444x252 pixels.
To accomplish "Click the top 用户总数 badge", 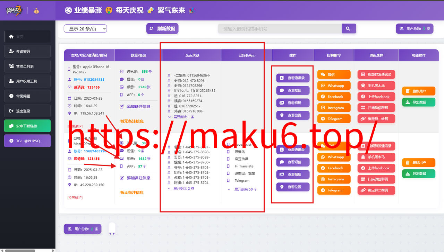I will [x=415, y=29].
